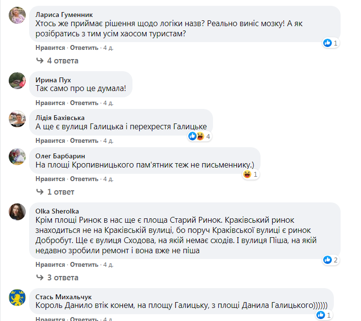The image size is (361, 321).
Task: Click Olka Sherolka's profile photo
Action: (x=17, y=212)
